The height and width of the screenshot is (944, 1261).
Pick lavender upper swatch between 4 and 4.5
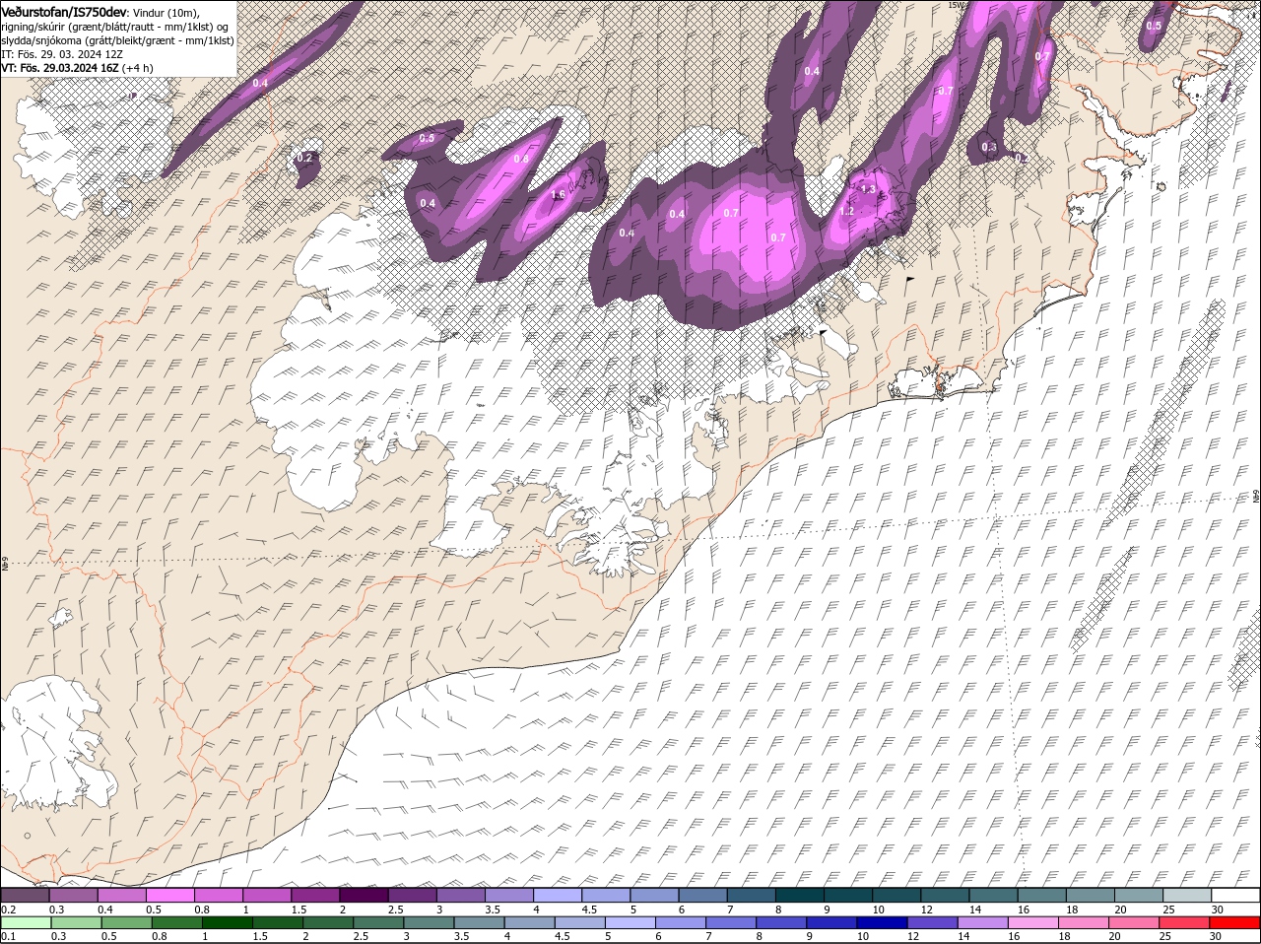558,895
